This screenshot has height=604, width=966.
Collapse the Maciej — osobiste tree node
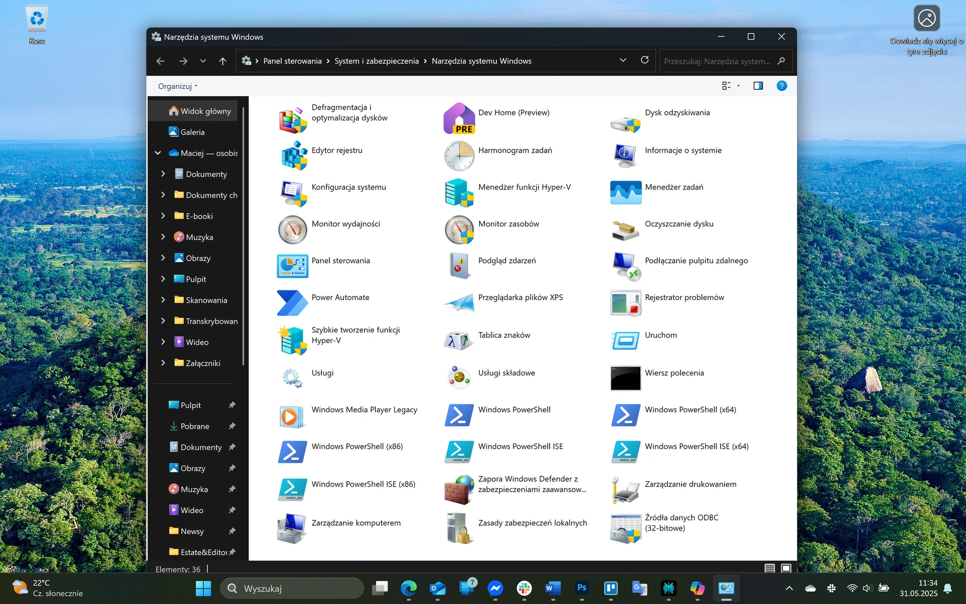click(158, 153)
